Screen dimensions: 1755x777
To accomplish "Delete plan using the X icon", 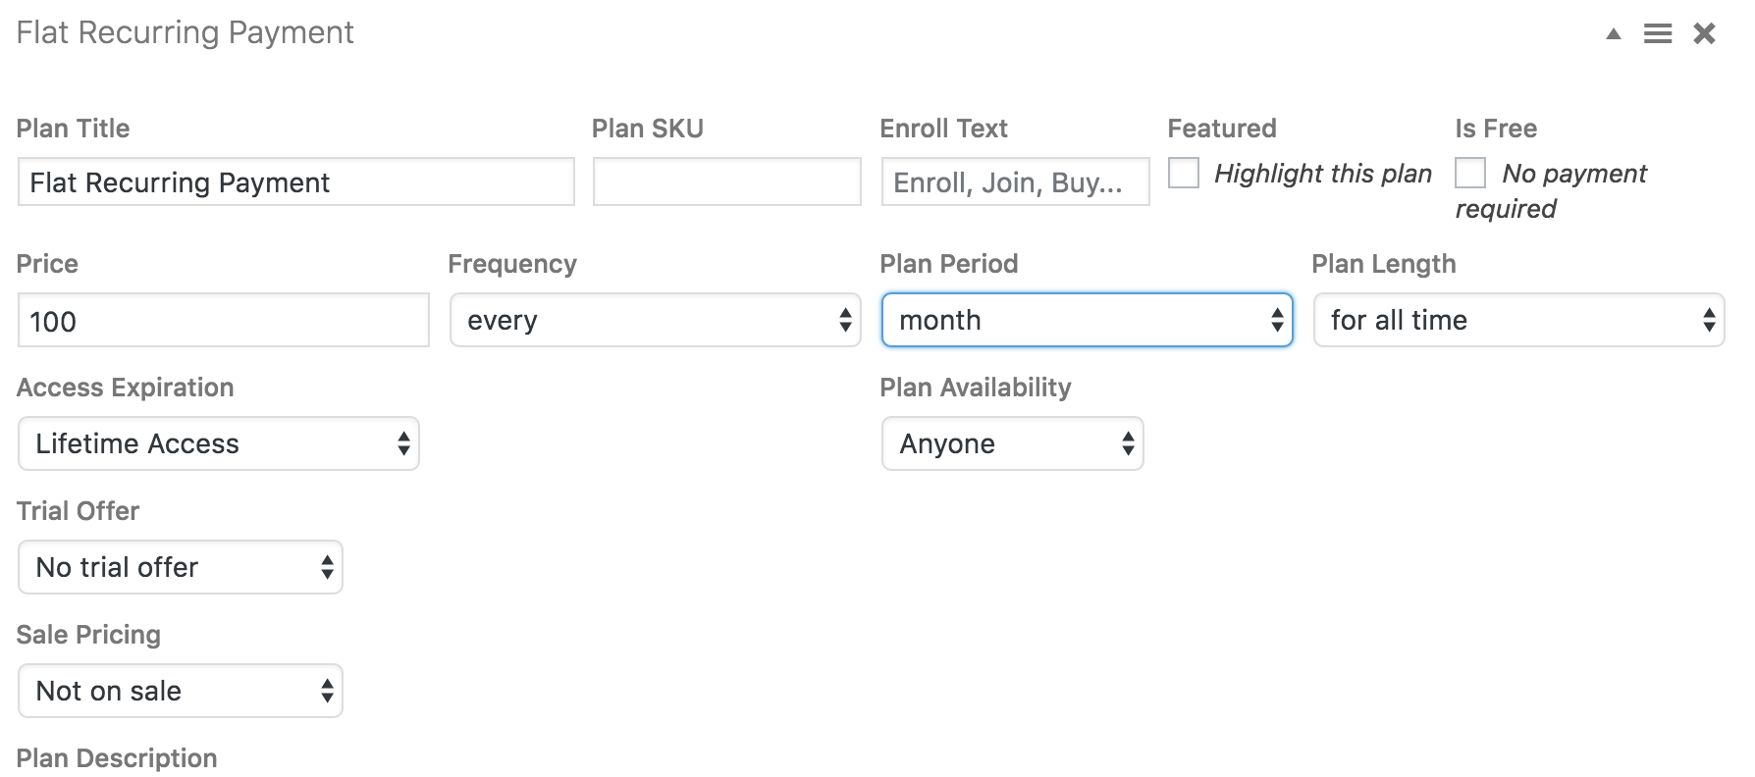I will tap(1705, 34).
